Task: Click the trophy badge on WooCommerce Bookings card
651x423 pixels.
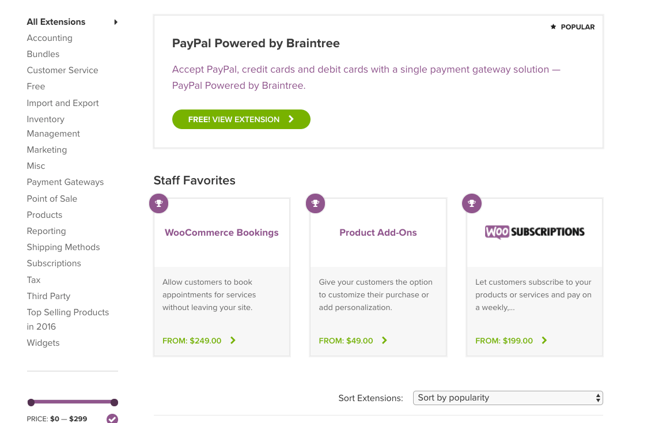Action: (x=158, y=203)
